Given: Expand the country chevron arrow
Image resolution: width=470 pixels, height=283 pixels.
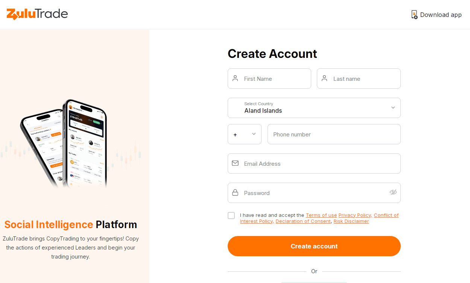Looking at the screenshot, I should pos(393,107).
